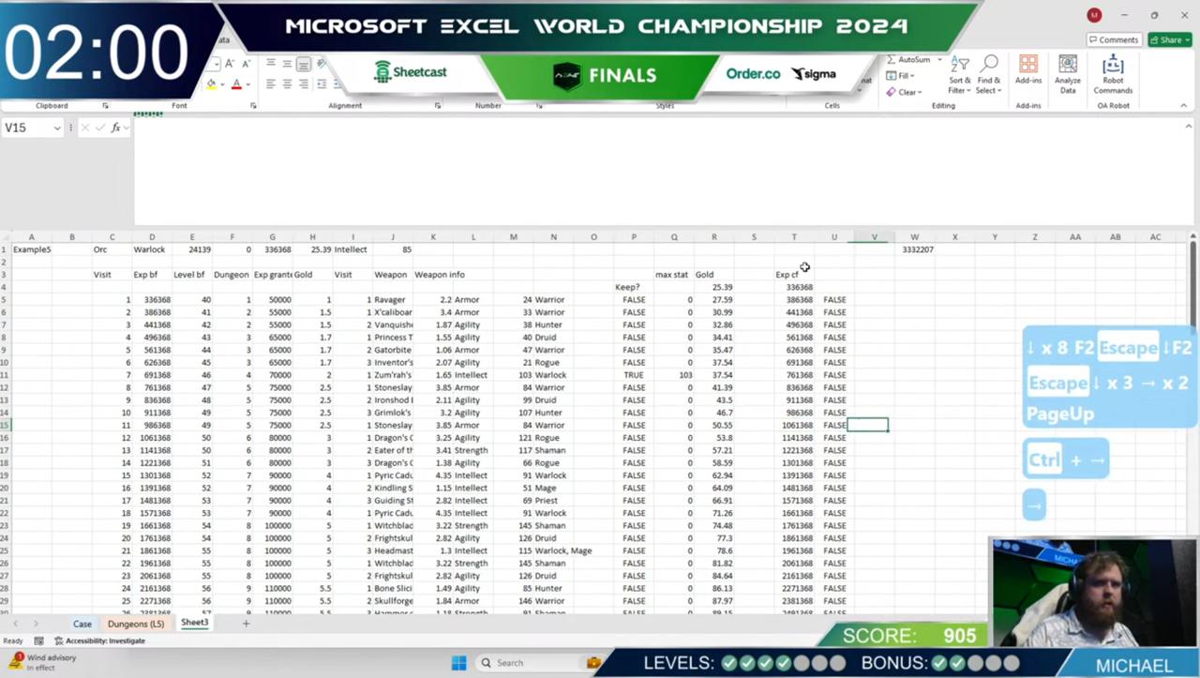Toggle Bottom Align in Alignment group
The image size is (1200, 678).
[x=303, y=64]
